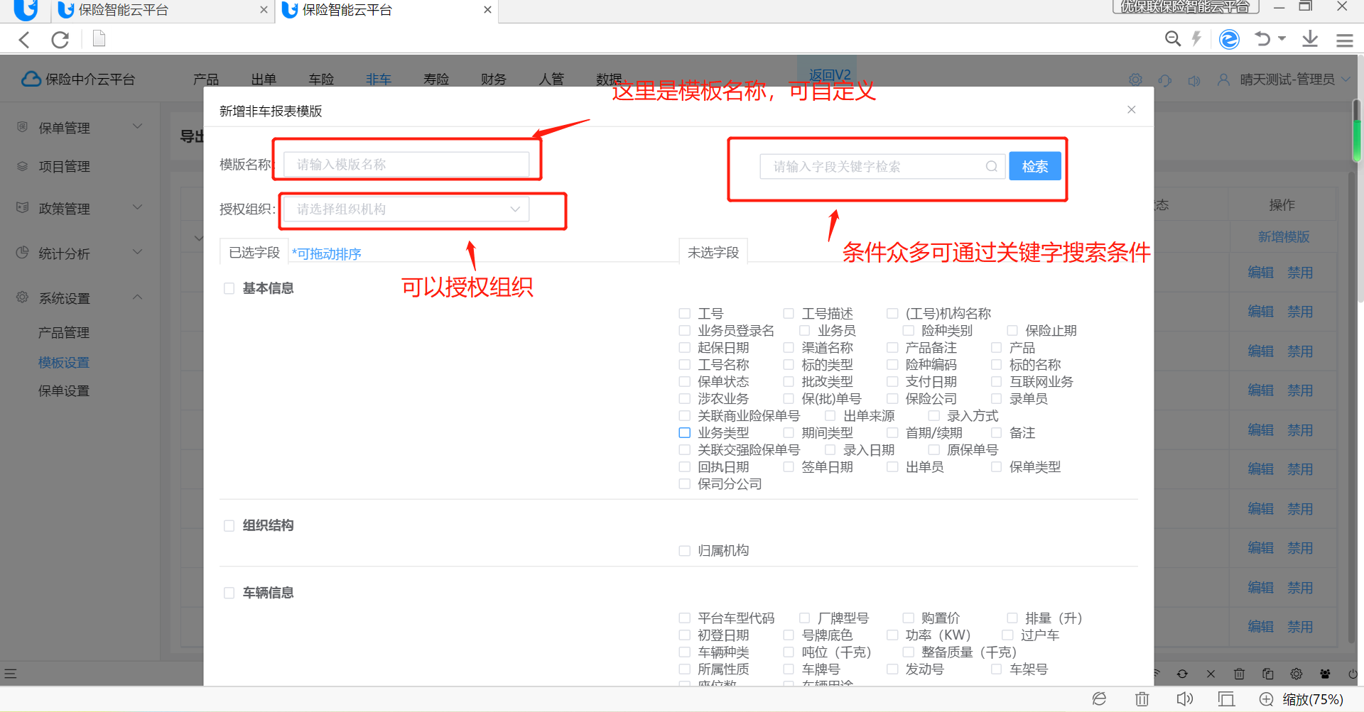Viewport: 1364px width, 712px height.
Task: Open the undo history dropdown arrow
Action: tap(1282, 38)
